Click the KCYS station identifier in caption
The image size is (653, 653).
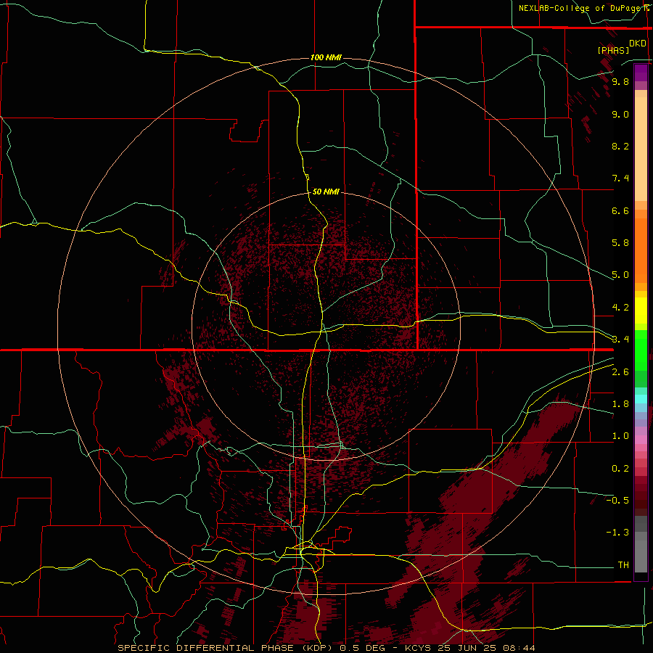tap(416, 648)
